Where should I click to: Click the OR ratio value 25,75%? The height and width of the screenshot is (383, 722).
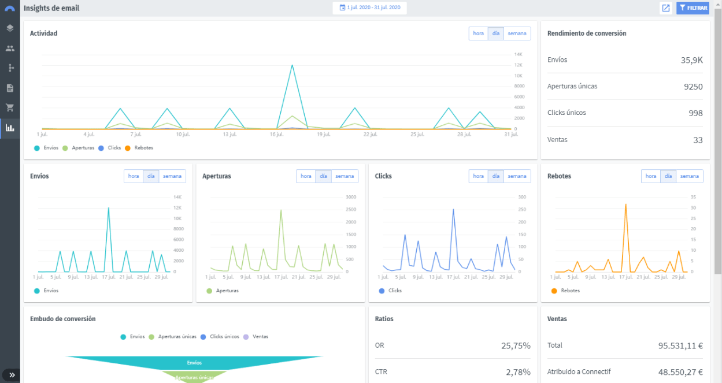[516, 345]
